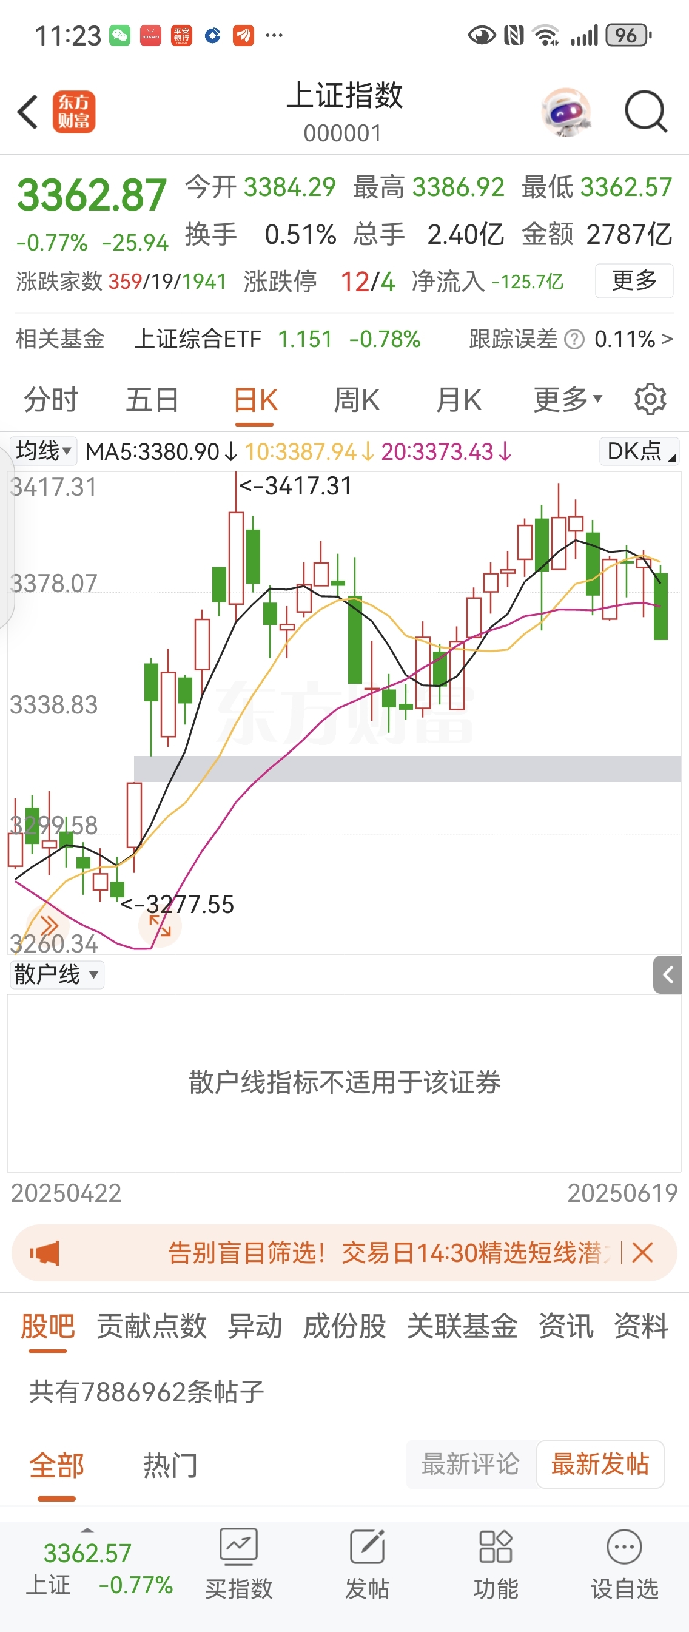This screenshot has width=689, height=1632.
Task: Close the orange promo banner
Action: 642,1252
